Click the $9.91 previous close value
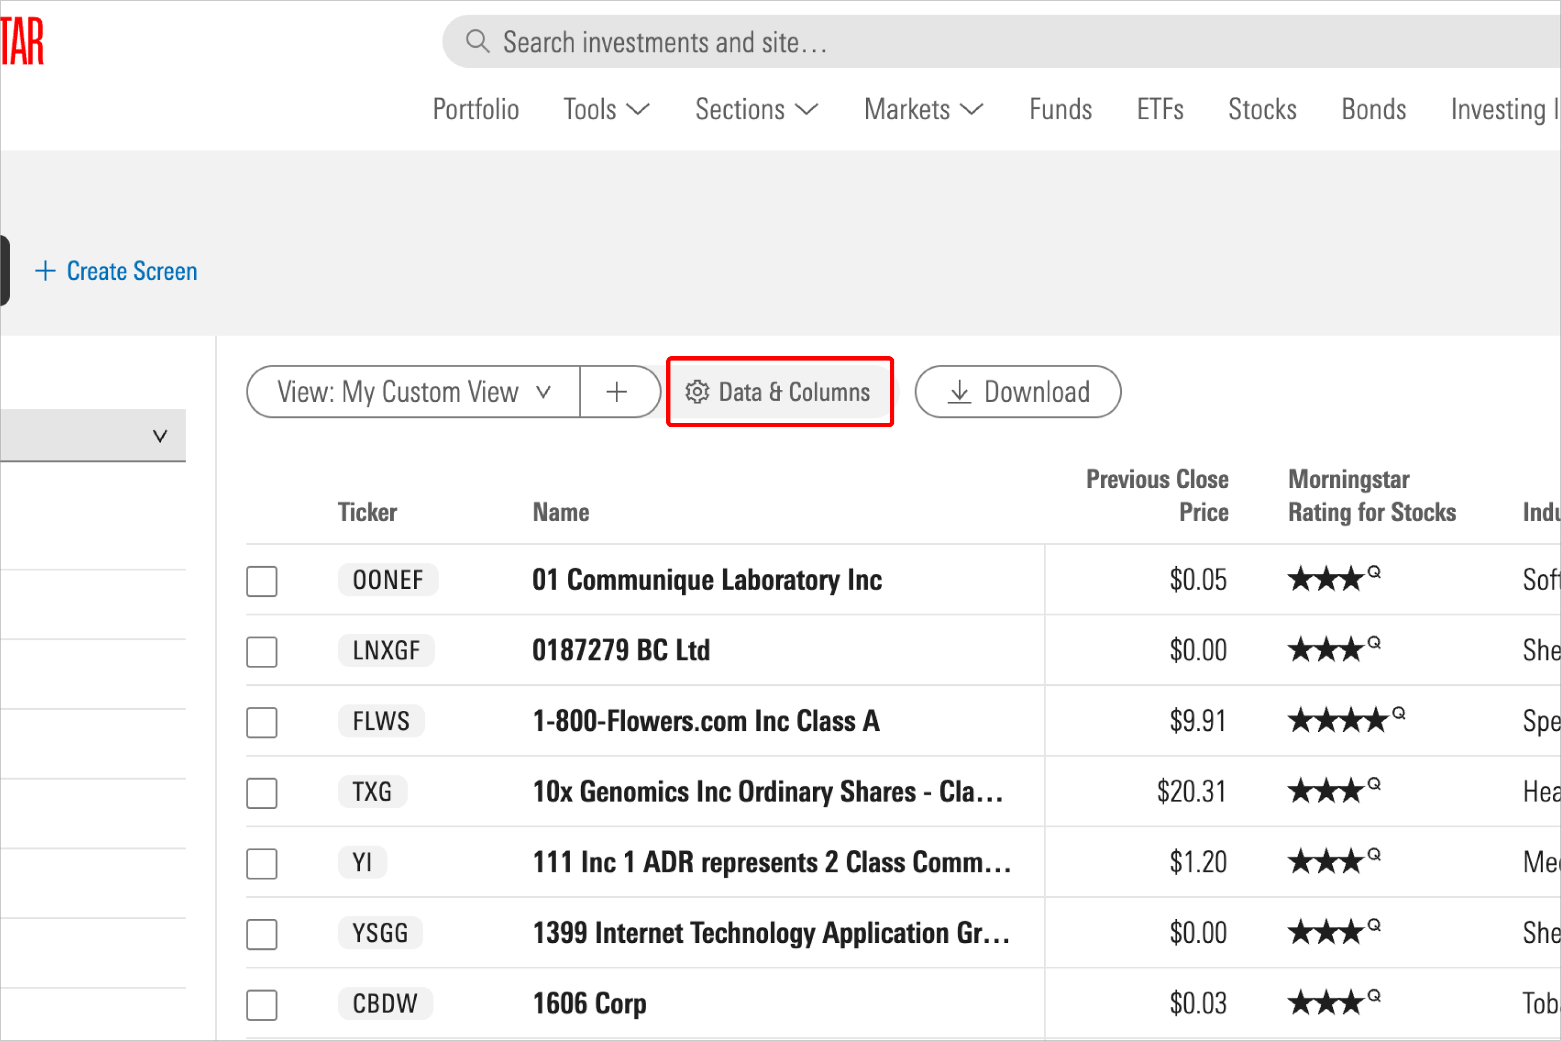The image size is (1561, 1041). coord(1197,721)
